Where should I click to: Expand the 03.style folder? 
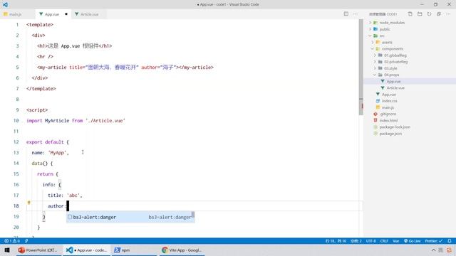pyautogui.click(x=390, y=68)
